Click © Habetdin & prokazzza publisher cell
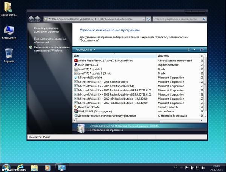Image resolution: width=226 pixels, height=172 pixels. (x=172, y=115)
